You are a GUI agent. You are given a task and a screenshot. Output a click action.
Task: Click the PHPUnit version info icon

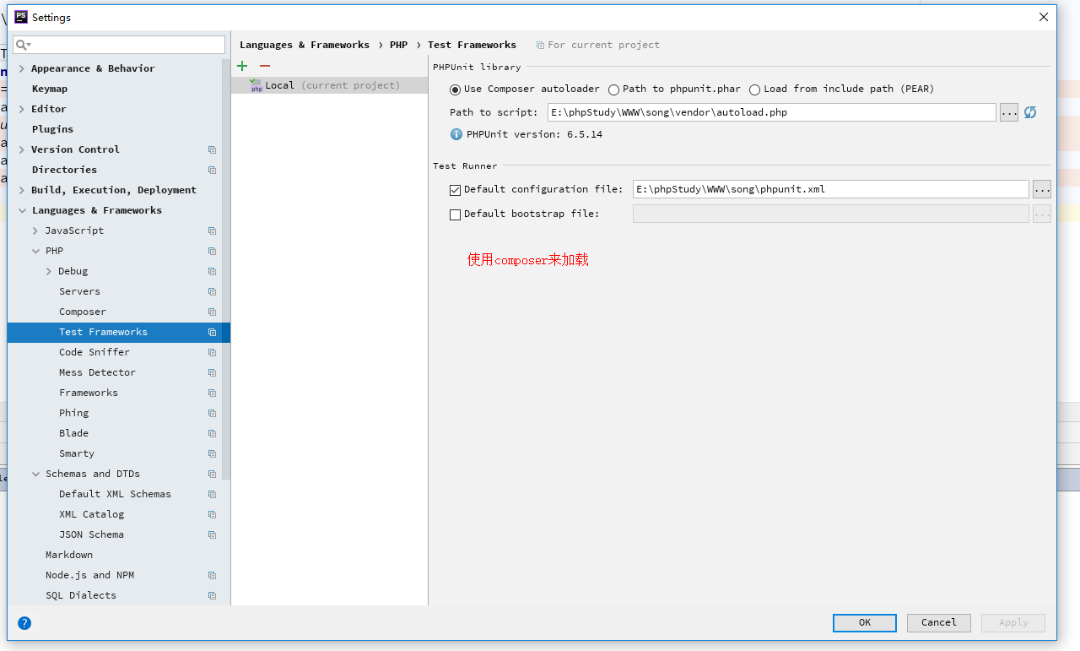[456, 134]
